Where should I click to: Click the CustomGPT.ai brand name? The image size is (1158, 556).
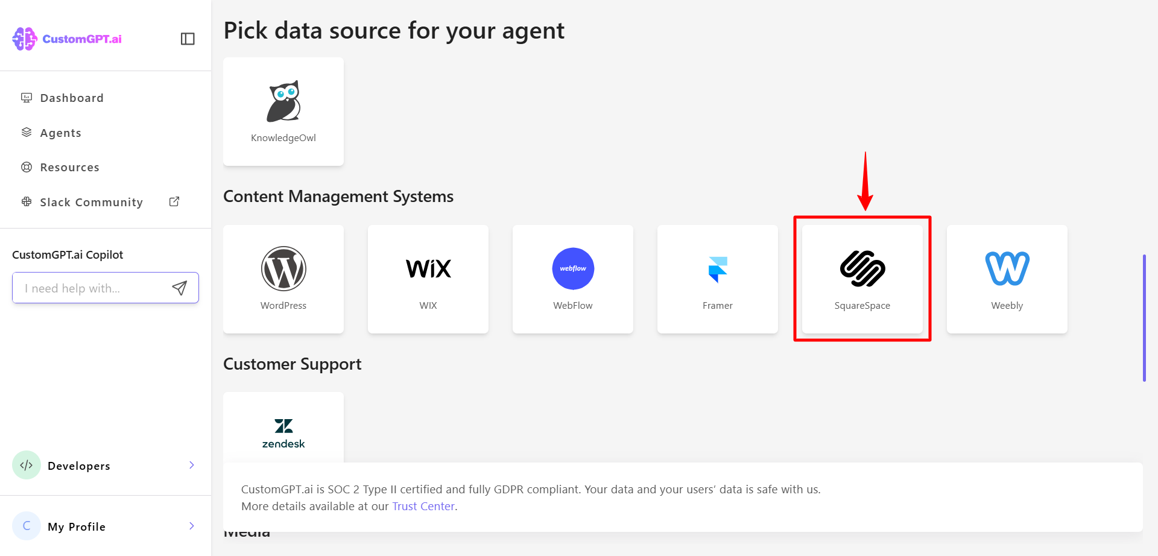pyautogui.click(x=82, y=39)
